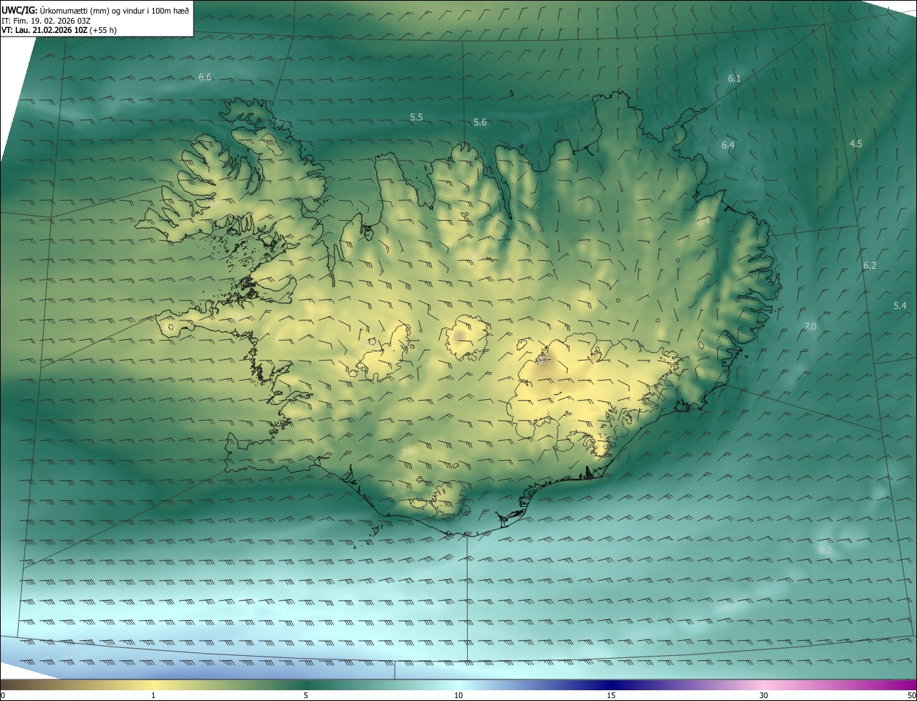This screenshot has height=701, width=917.
Task: Click the dark navy segment of the color scale
Action: coord(611,685)
